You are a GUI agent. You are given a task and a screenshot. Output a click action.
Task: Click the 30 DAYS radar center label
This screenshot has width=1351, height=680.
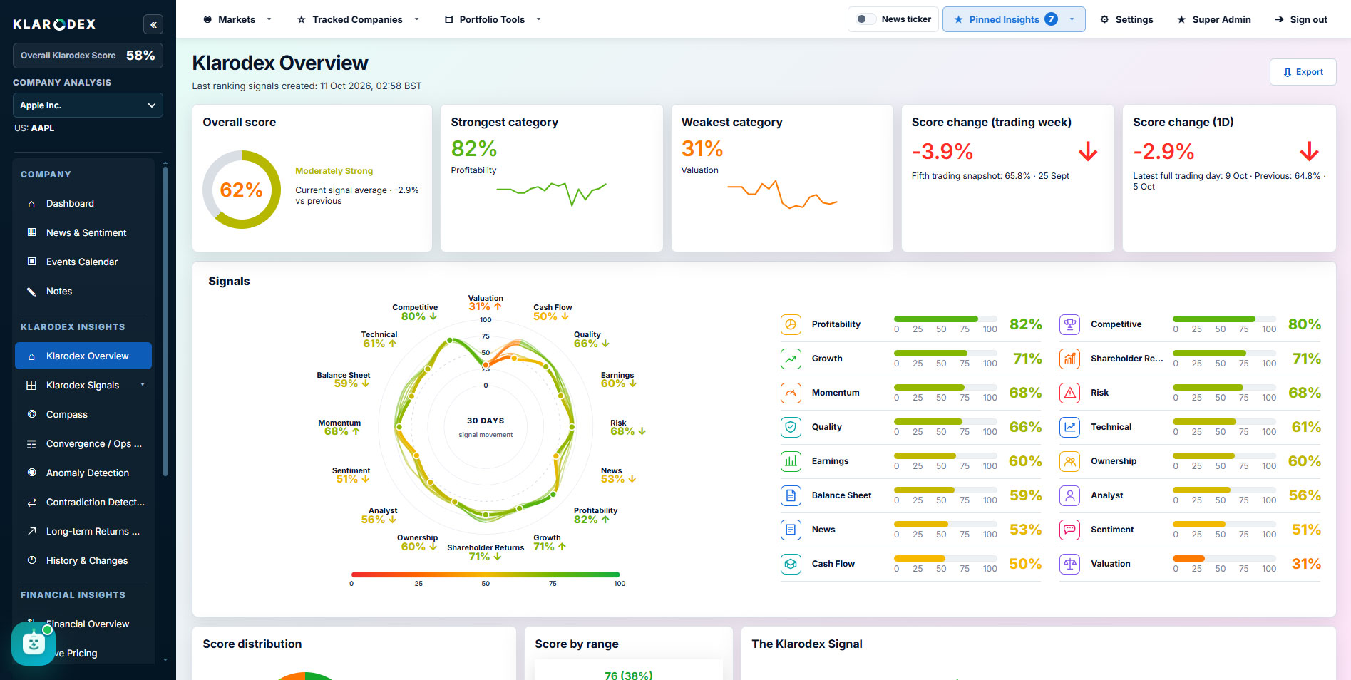point(486,421)
